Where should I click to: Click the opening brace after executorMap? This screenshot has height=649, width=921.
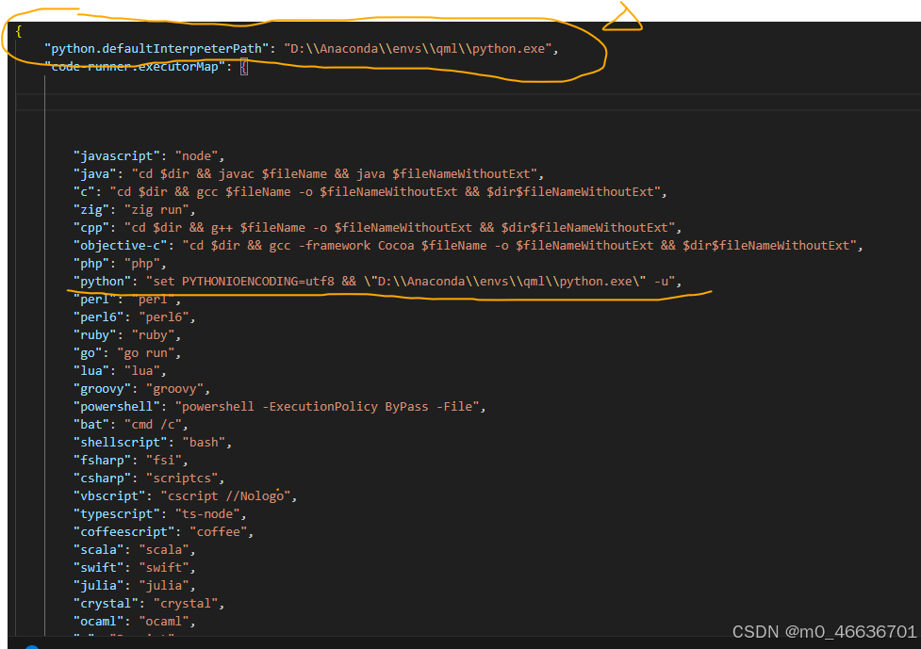click(244, 67)
